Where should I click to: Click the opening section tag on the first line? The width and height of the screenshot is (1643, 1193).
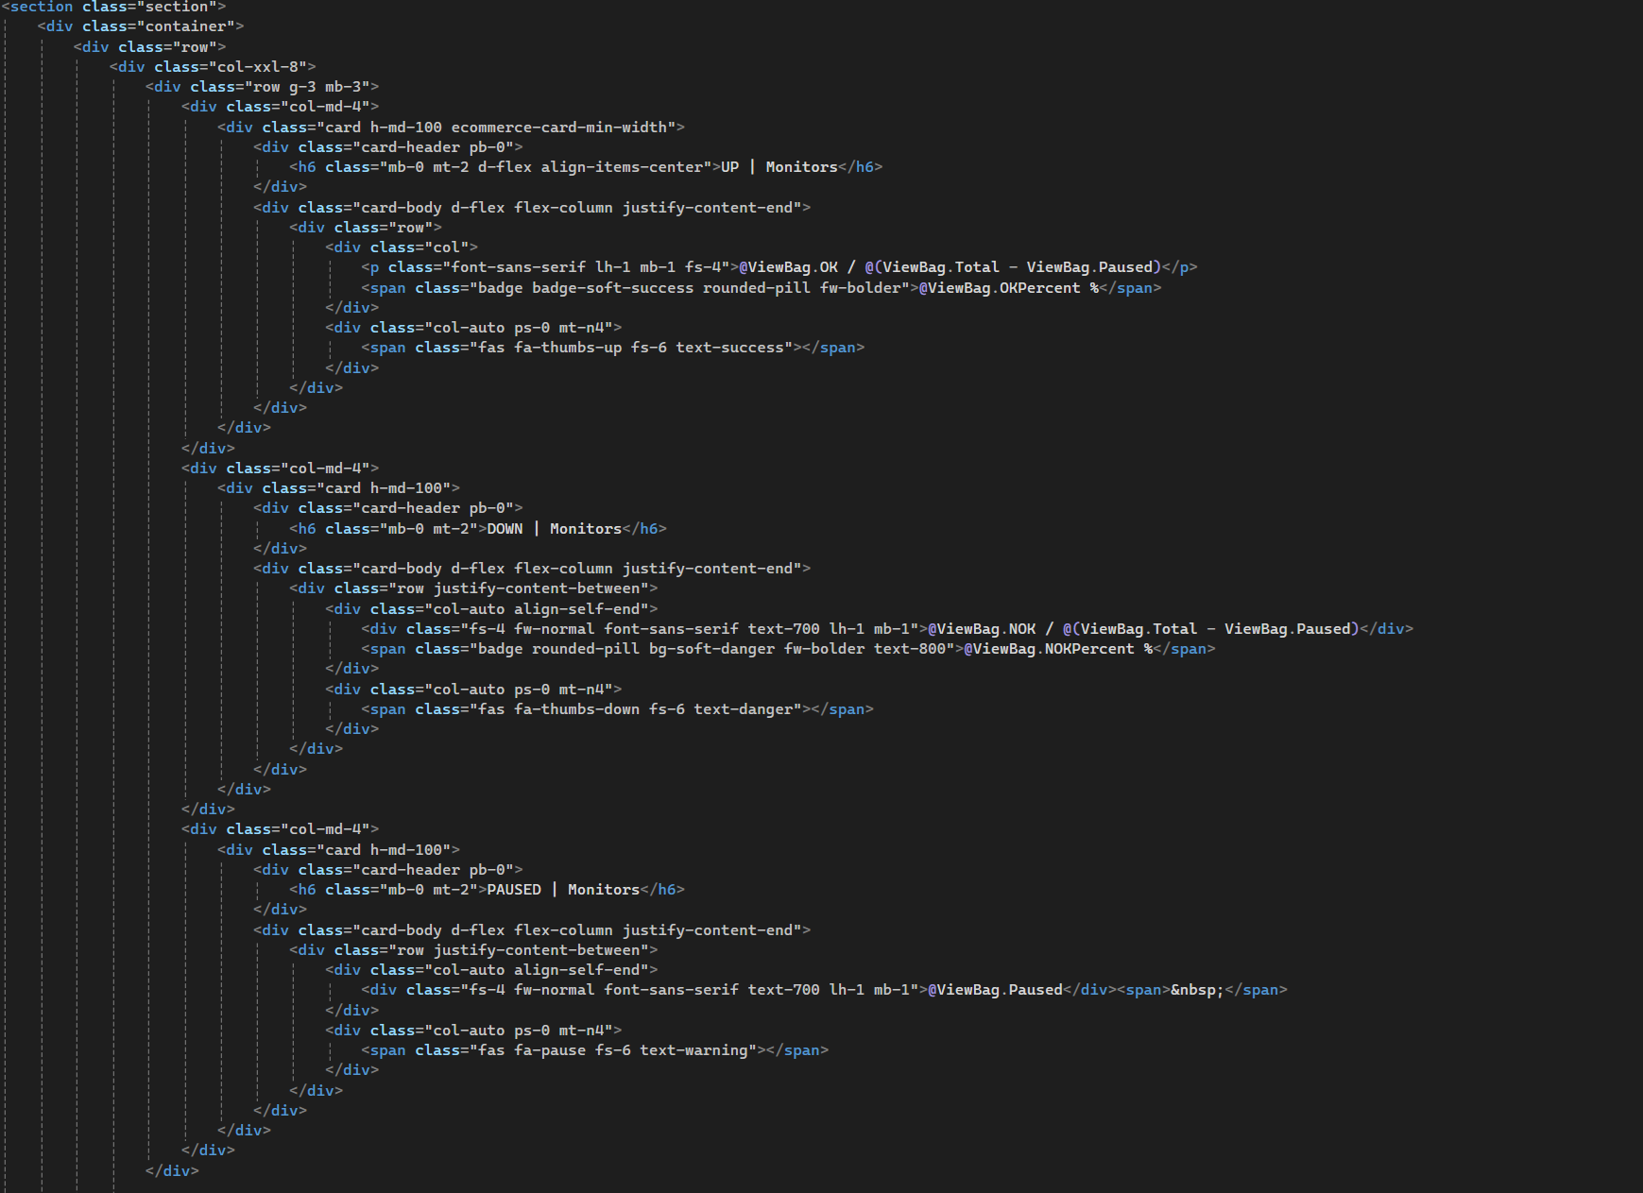(x=41, y=7)
